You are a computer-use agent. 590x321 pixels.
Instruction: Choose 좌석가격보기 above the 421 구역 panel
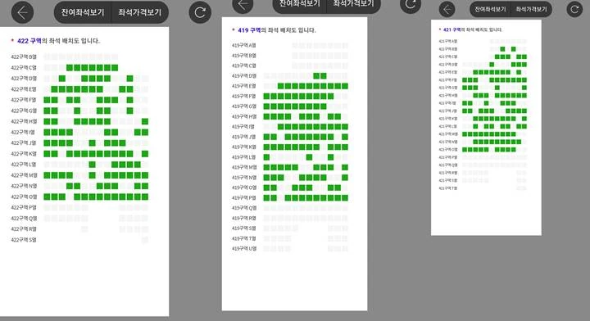click(531, 9)
